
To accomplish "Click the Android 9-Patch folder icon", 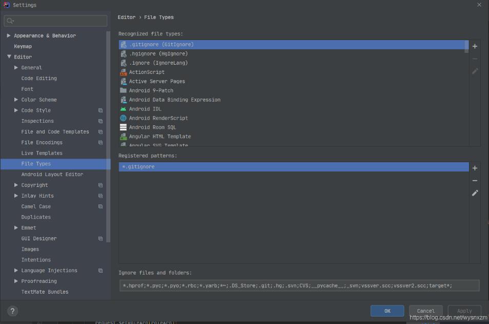I will (x=123, y=90).
